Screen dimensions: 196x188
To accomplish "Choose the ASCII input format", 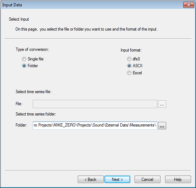I will pyautogui.click(x=129, y=66).
